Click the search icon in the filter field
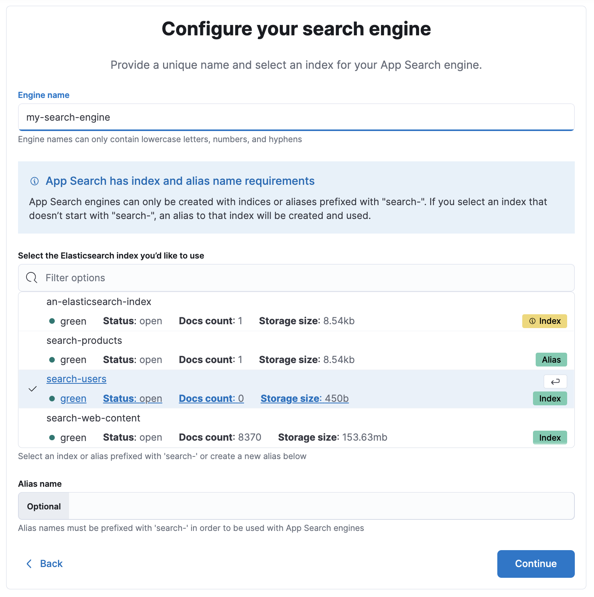Viewport: 594px width, 597px height. [31, 277]
